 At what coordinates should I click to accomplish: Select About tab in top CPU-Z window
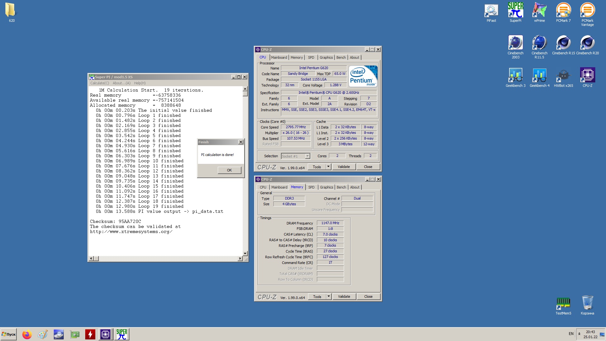click(x=354, y=57)
